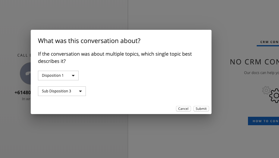Screen dimensions: 279x158
Task: Open the Disposition 1 dropdown
Action: [x=58, y=76]
